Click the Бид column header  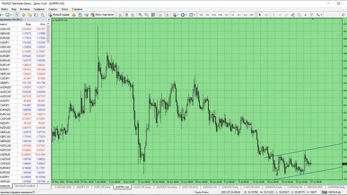point(28,24)
